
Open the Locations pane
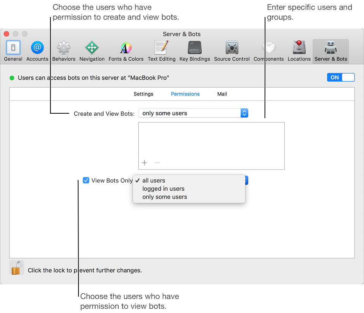(x=299, y=51)
